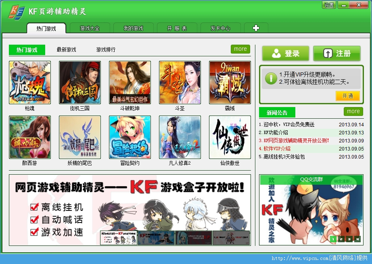Viewport: 372px width, 264px height.
Task: Close the KF window
Action: point(359,5)
